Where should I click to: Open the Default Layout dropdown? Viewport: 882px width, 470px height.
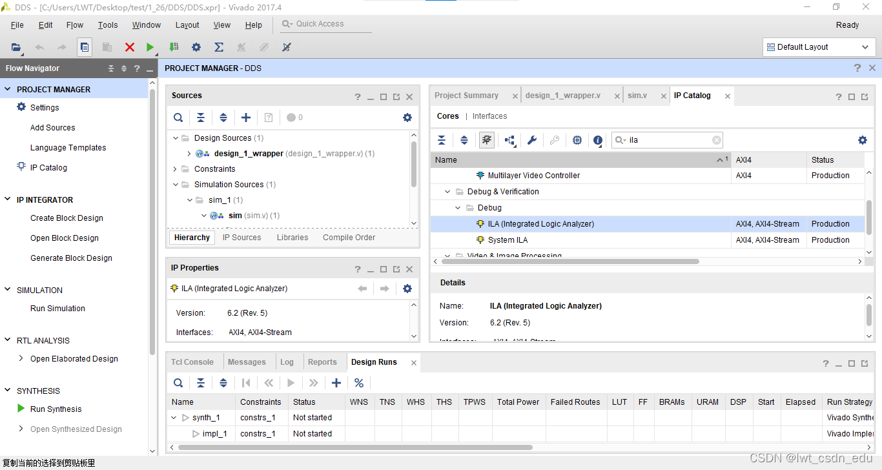[819, 47]
